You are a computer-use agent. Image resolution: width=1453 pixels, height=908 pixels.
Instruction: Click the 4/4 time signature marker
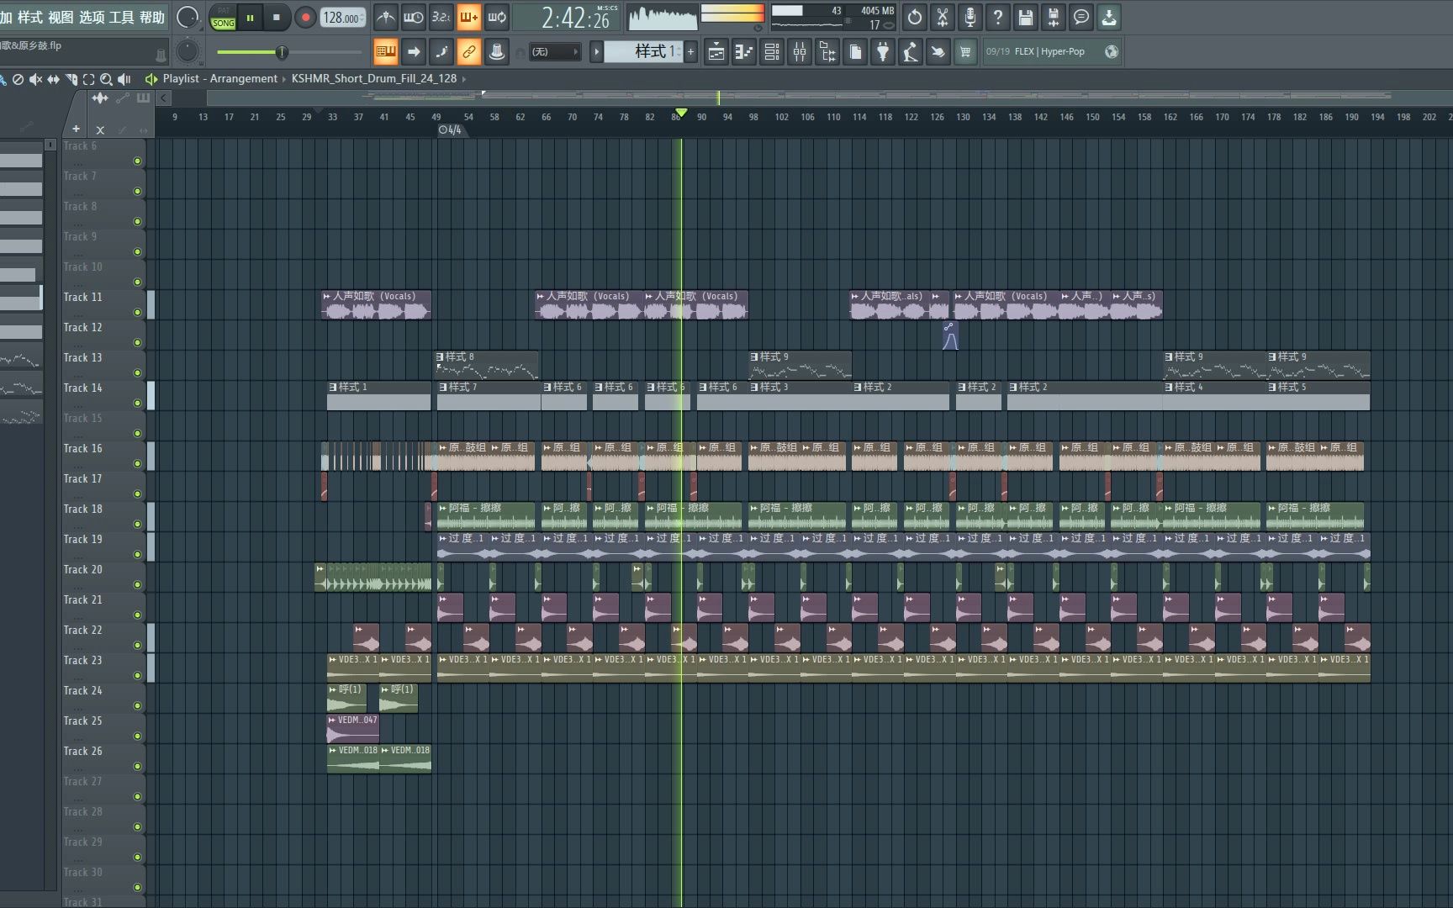point(450,130)
